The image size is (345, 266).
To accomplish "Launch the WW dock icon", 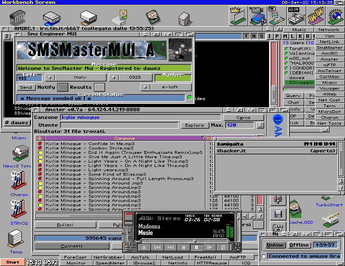I will [315, 16].
